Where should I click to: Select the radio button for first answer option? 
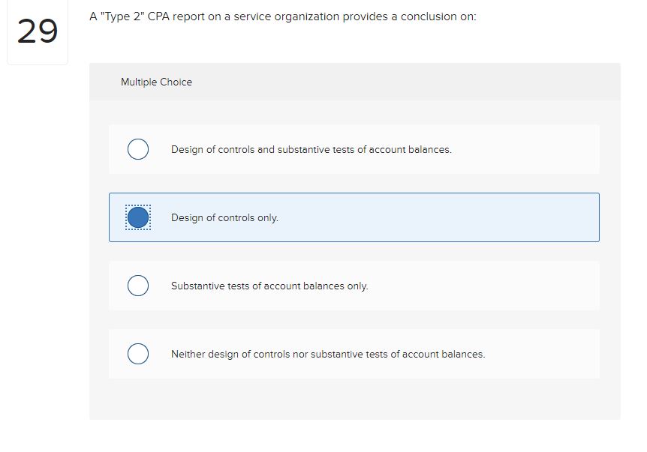point(138,149)
